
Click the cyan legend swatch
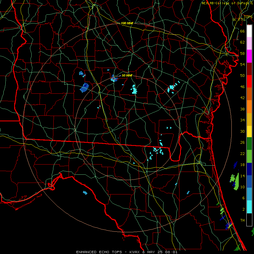click(249, 207)
